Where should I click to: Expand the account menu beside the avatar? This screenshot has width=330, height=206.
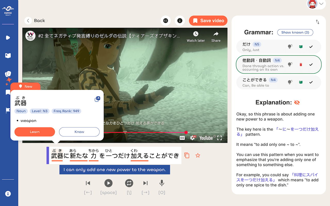point(321,4)
